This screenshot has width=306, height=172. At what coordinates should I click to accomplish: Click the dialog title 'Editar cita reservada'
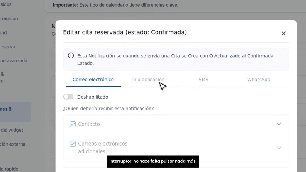pyautogui.click(x=125, y=32)
